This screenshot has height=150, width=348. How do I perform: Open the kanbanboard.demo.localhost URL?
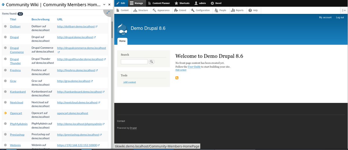click(x=79, y=92)
